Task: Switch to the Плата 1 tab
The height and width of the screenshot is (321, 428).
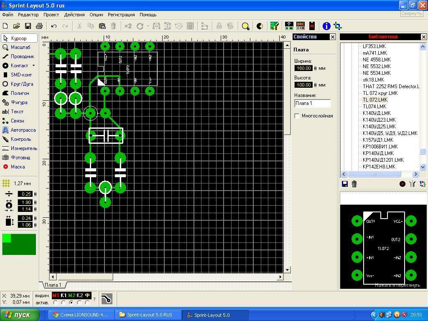Action: coord(53,285)
